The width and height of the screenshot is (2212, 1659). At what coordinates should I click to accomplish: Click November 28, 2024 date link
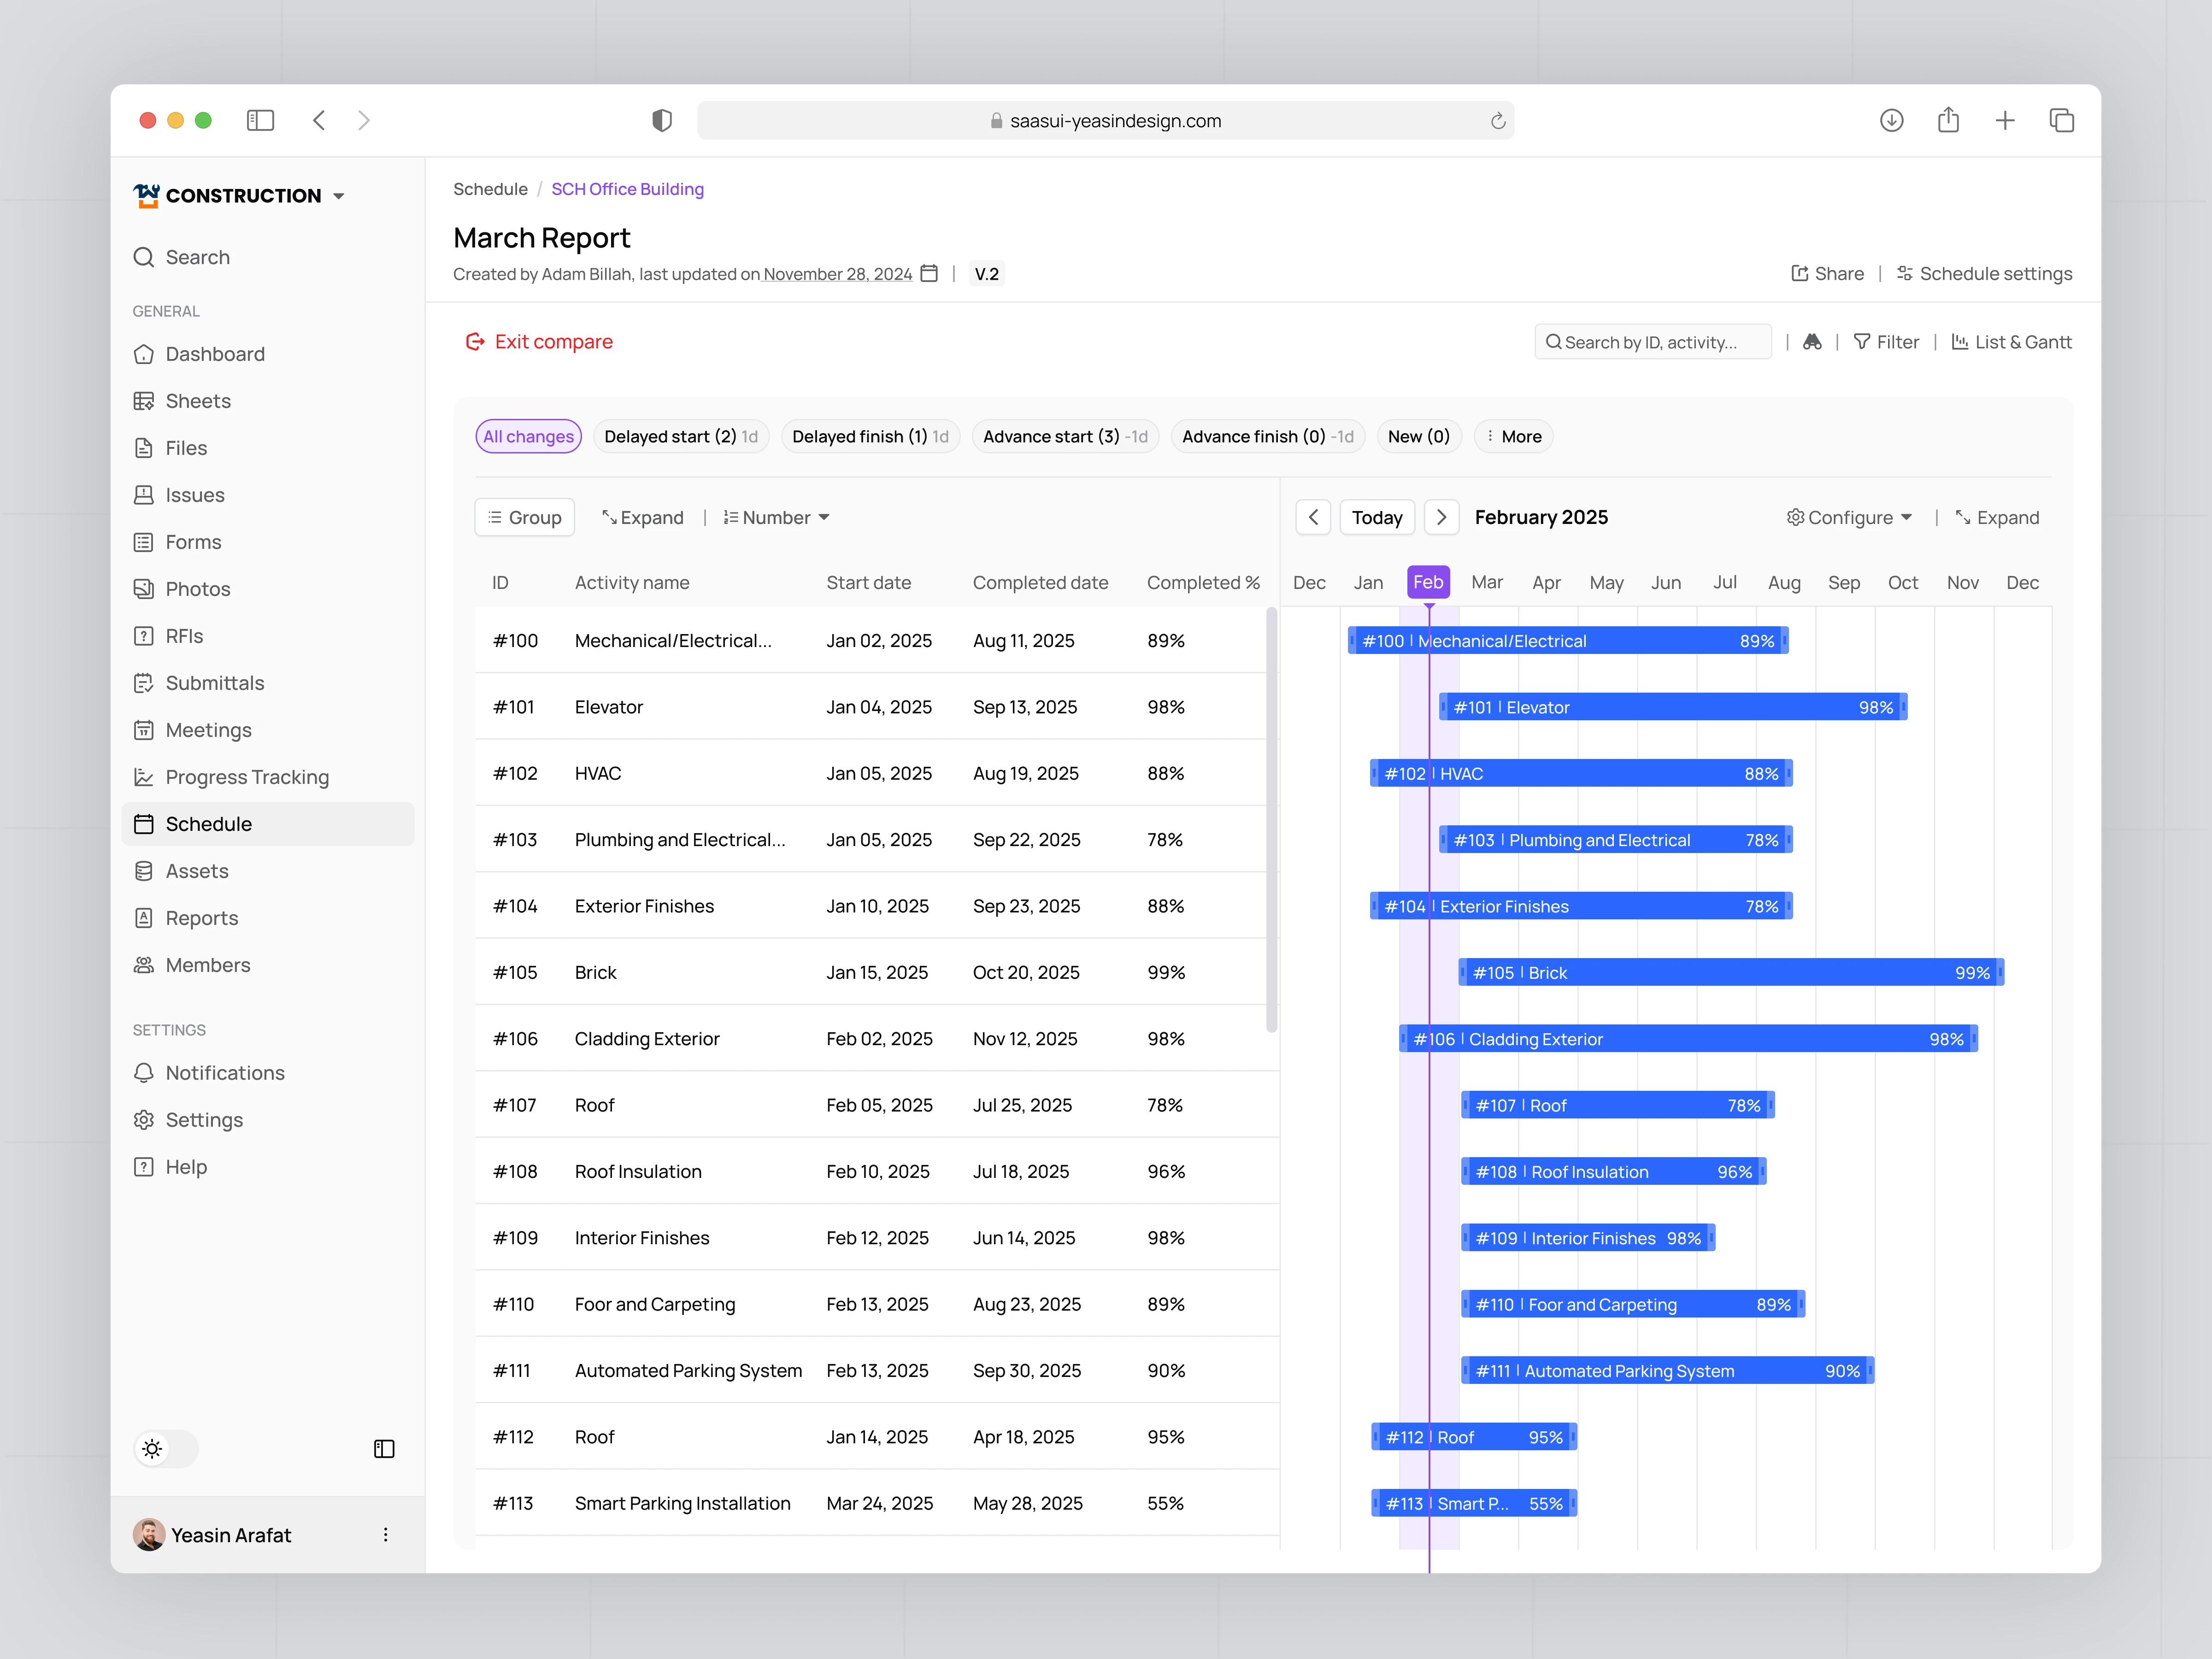[x=837, y=274]
